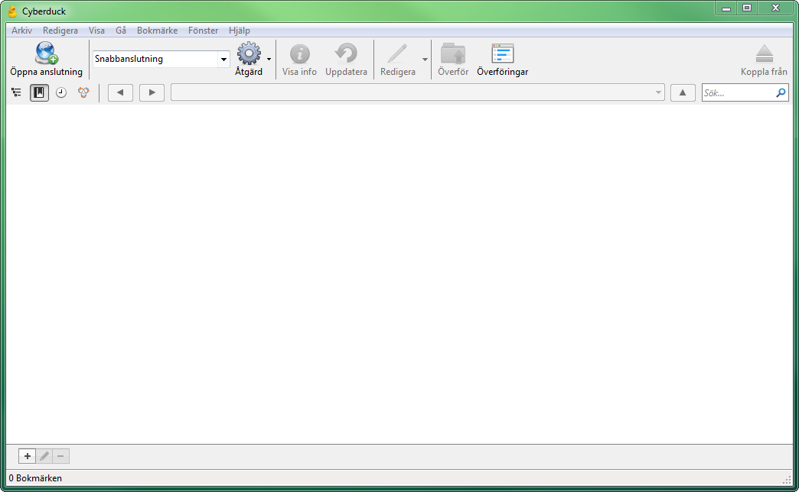Image resolution: width=799 pixels, height=492 pixels.
Task: Open the Arkiv menu
Action: pyautogui.click(x=22, y=31)
